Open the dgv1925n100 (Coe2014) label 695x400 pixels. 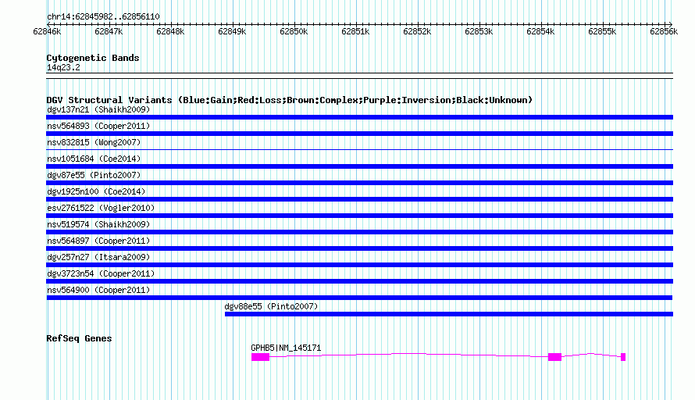(96, 191)
